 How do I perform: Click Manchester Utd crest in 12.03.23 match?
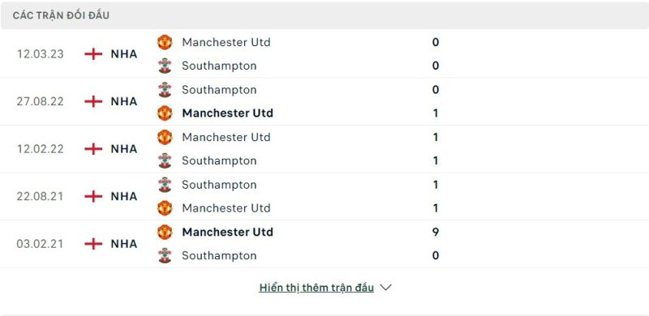tap(165, 42)
